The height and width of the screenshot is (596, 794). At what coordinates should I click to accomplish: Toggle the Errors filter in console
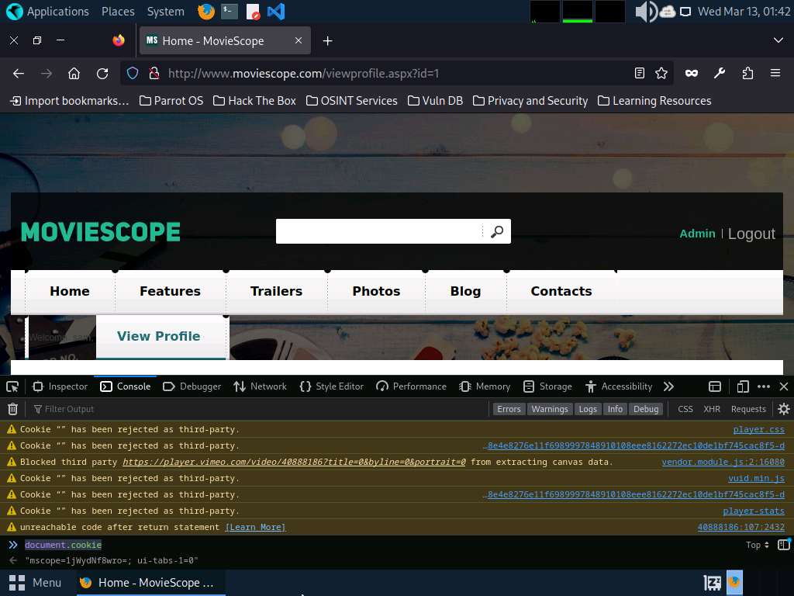point(509,409)
